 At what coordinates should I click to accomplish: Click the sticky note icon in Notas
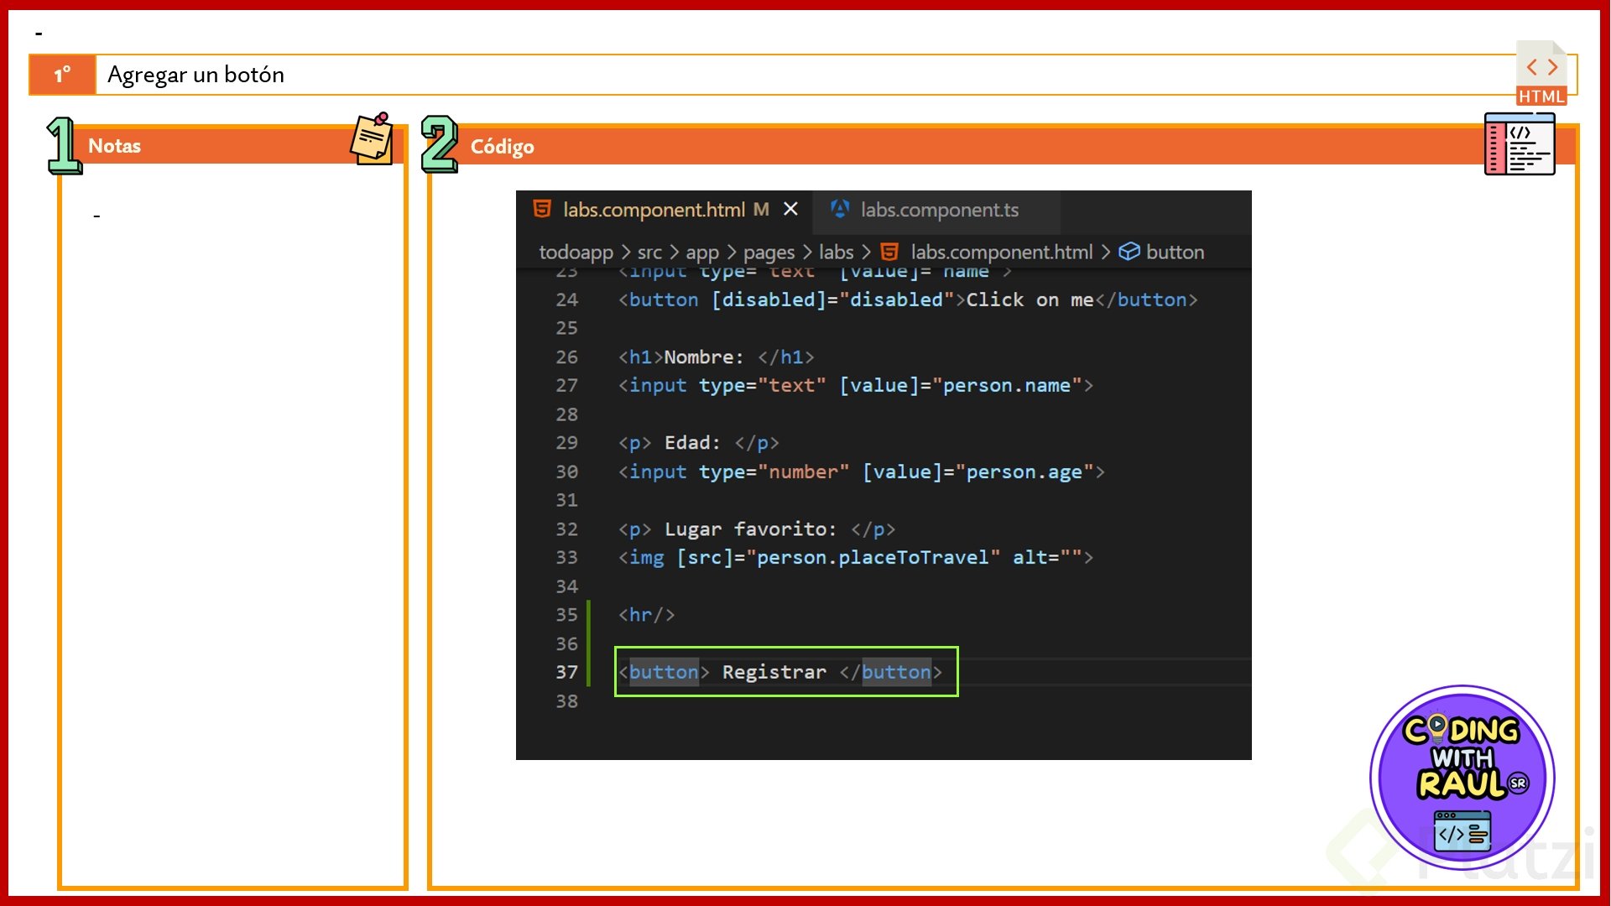pos(372,139)
